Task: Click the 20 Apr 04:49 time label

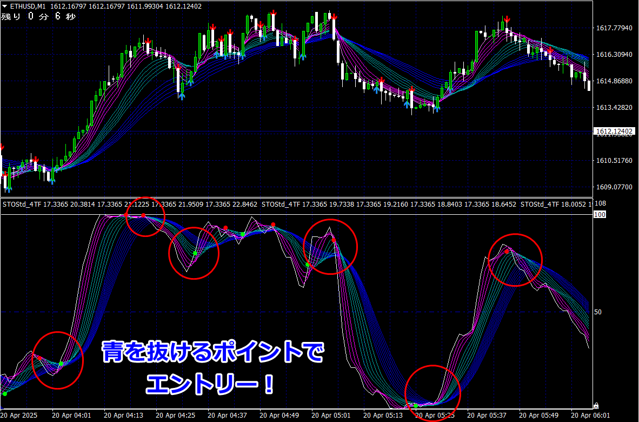Action: click(x=279, y=416)
